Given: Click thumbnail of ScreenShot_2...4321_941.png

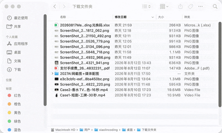Looking at the screenshot, I should coord(57,63).
